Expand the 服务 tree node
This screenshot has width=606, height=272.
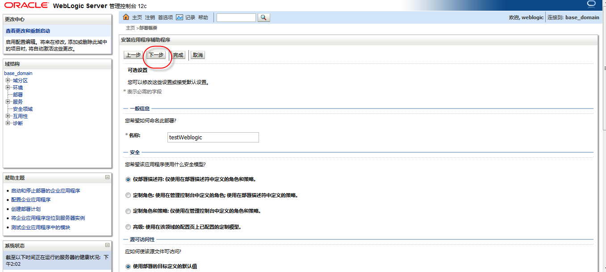(x=8, y=102)
